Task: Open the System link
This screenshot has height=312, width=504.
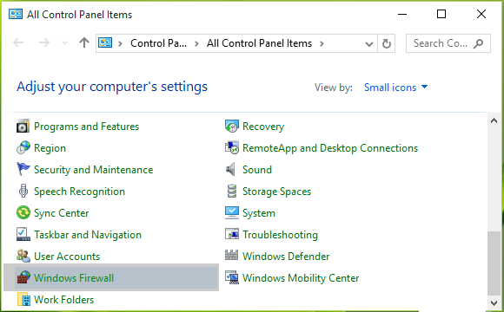Action: (259, 213)
